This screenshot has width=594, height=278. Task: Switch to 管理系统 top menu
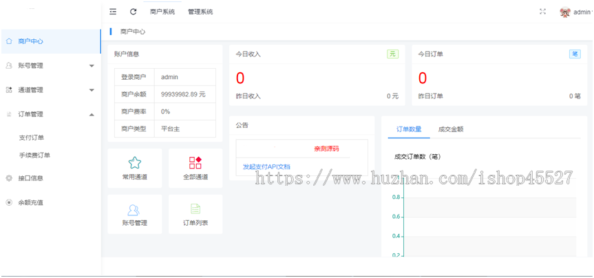pos(200,12)
